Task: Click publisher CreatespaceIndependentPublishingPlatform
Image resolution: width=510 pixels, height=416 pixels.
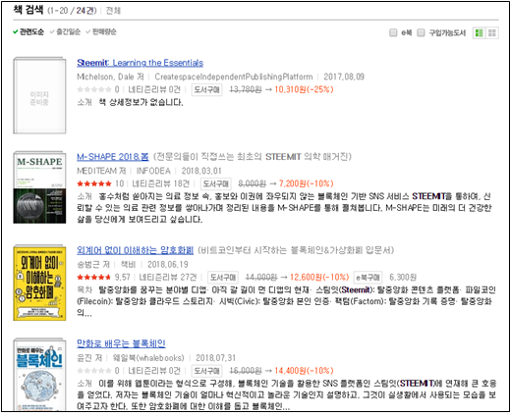Action: (234, 77)
